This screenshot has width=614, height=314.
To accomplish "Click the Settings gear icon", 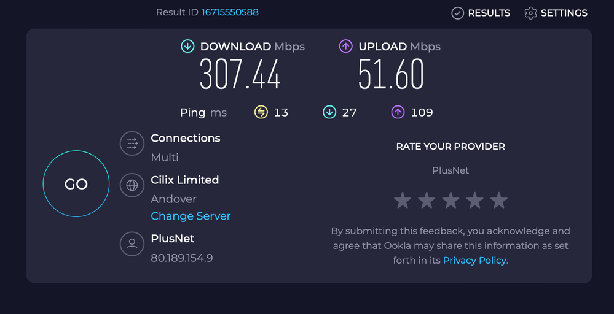I will (530, 13).
